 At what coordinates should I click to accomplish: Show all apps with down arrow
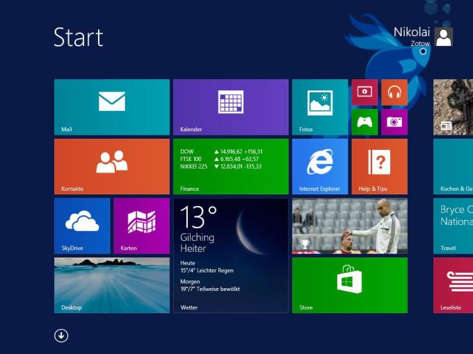pos(61,336)
